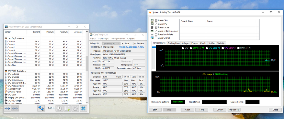This screenshot has width=284, height=119.
Task: Toggle CPU Core #2 graph checkbox
Action: pyautogui.click(x=207, y=48)
